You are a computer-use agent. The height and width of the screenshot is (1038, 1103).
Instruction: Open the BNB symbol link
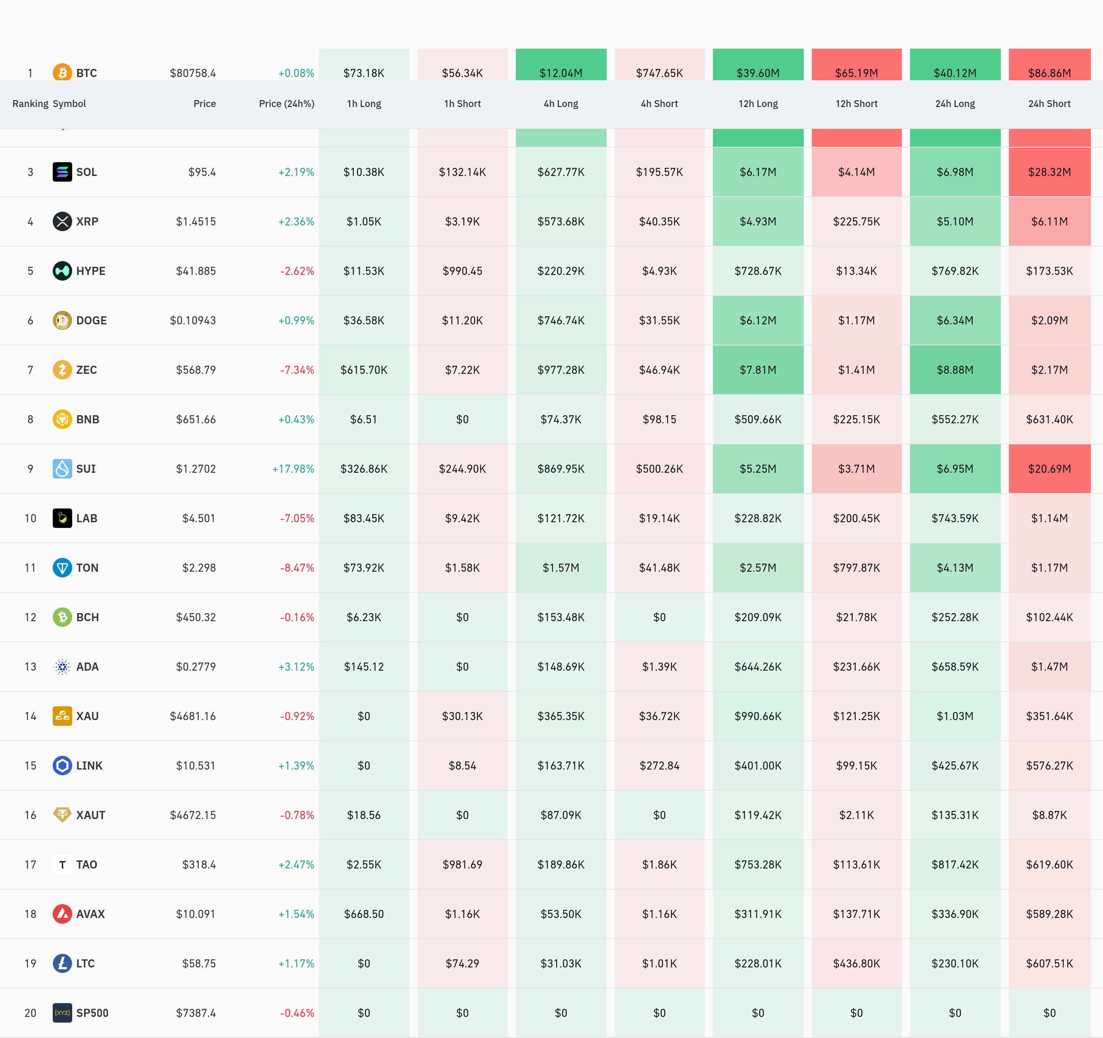pos(88,419)
